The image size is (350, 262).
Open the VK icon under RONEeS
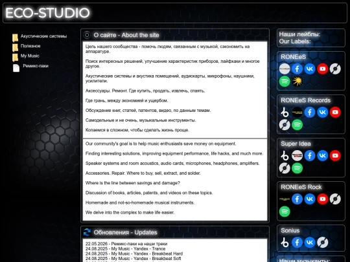(310, 69)
